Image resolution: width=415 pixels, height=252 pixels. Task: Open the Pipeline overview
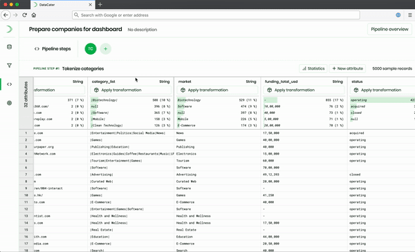point(389,29)
